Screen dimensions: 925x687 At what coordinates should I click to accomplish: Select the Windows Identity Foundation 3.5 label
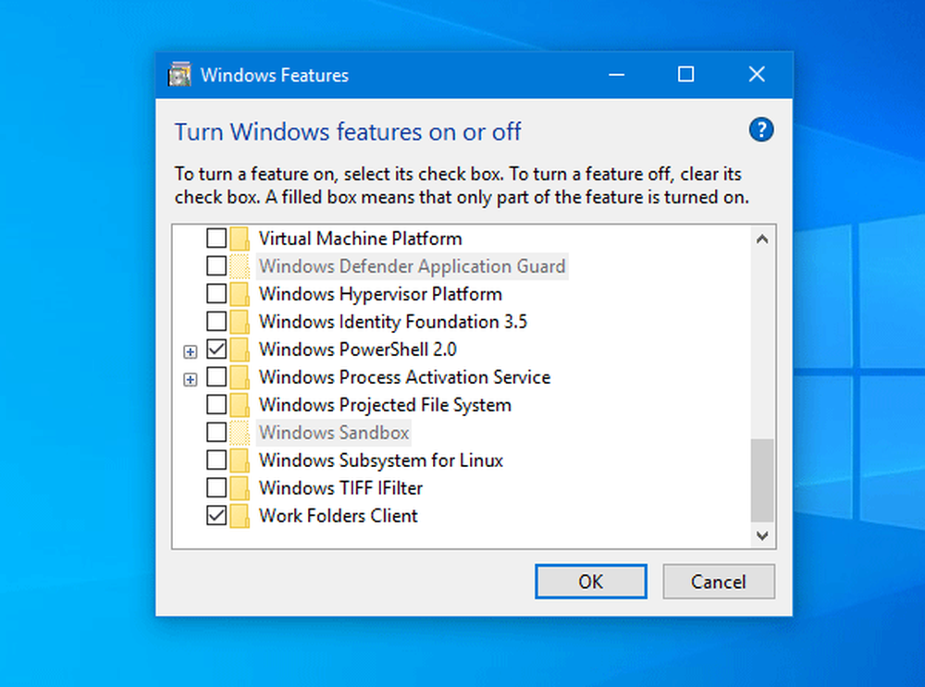[393, 322]
